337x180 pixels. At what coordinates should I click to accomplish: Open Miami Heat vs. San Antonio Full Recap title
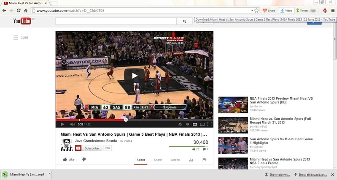tap(280, 120)
